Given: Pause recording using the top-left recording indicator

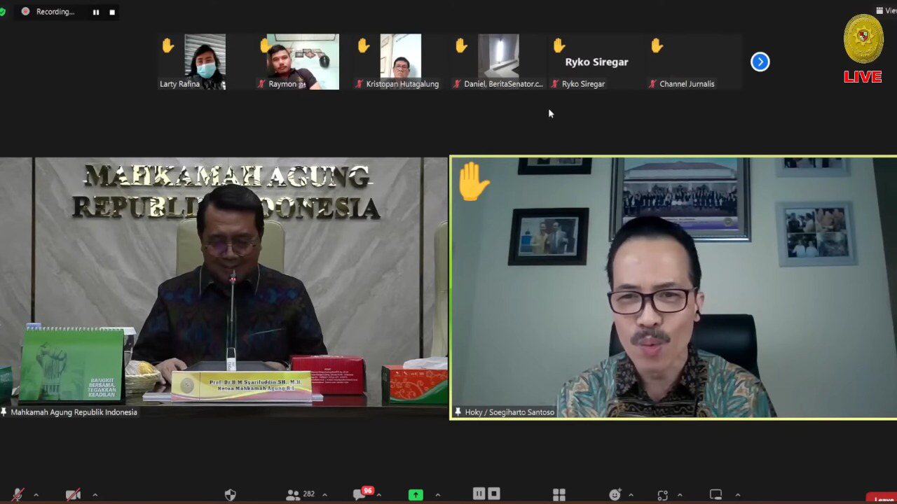Looking at the screenshot, I should [95, 11].
